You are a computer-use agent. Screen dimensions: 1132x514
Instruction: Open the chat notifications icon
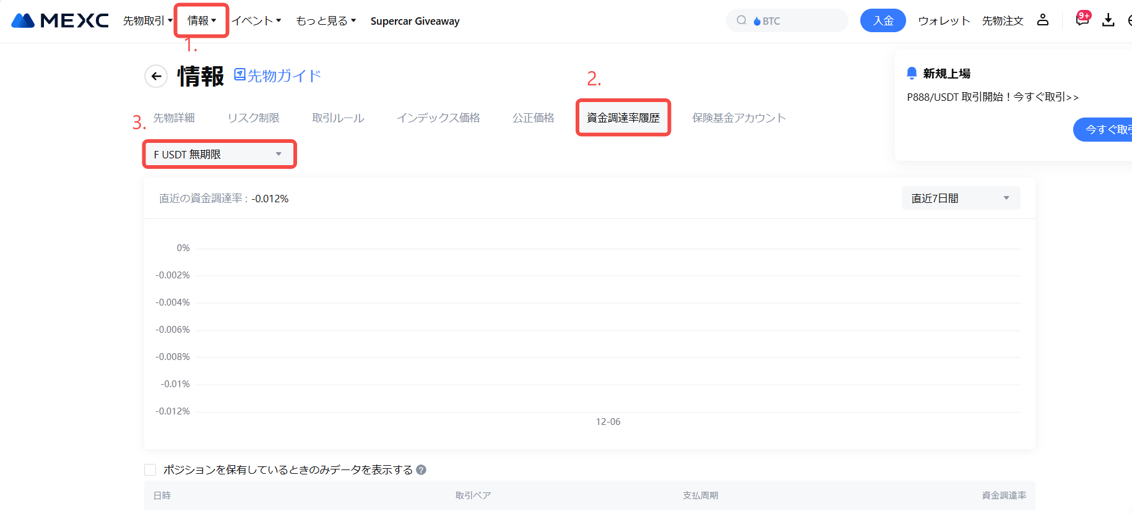[x=1082, y=20]
